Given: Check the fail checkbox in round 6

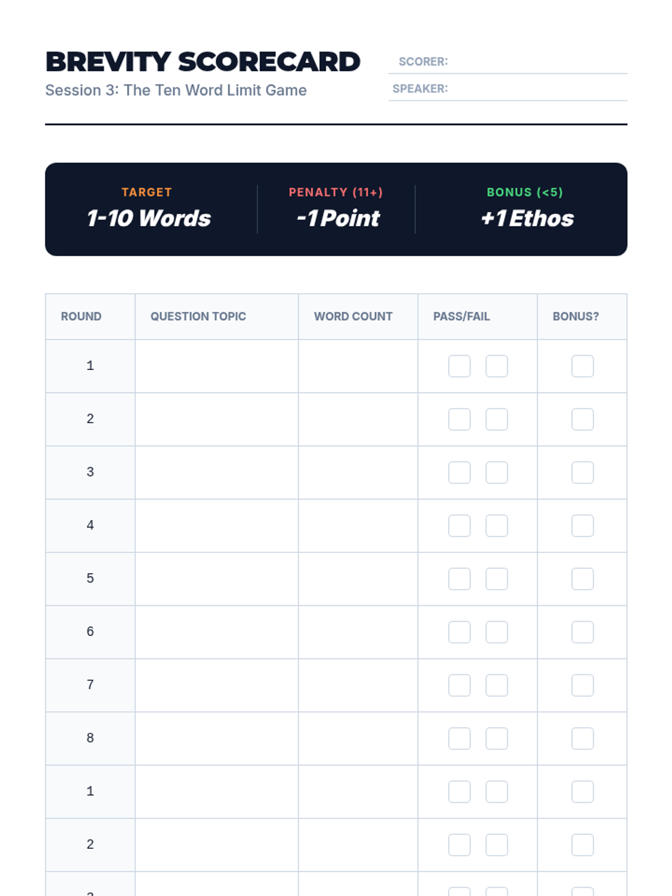Looking at the screenshot, I should tap(497, 632).
